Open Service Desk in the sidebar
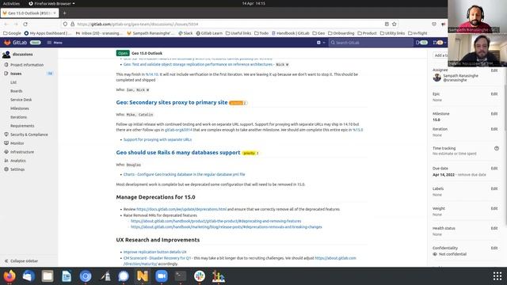507x285 pixels. (x=21, y=100)
